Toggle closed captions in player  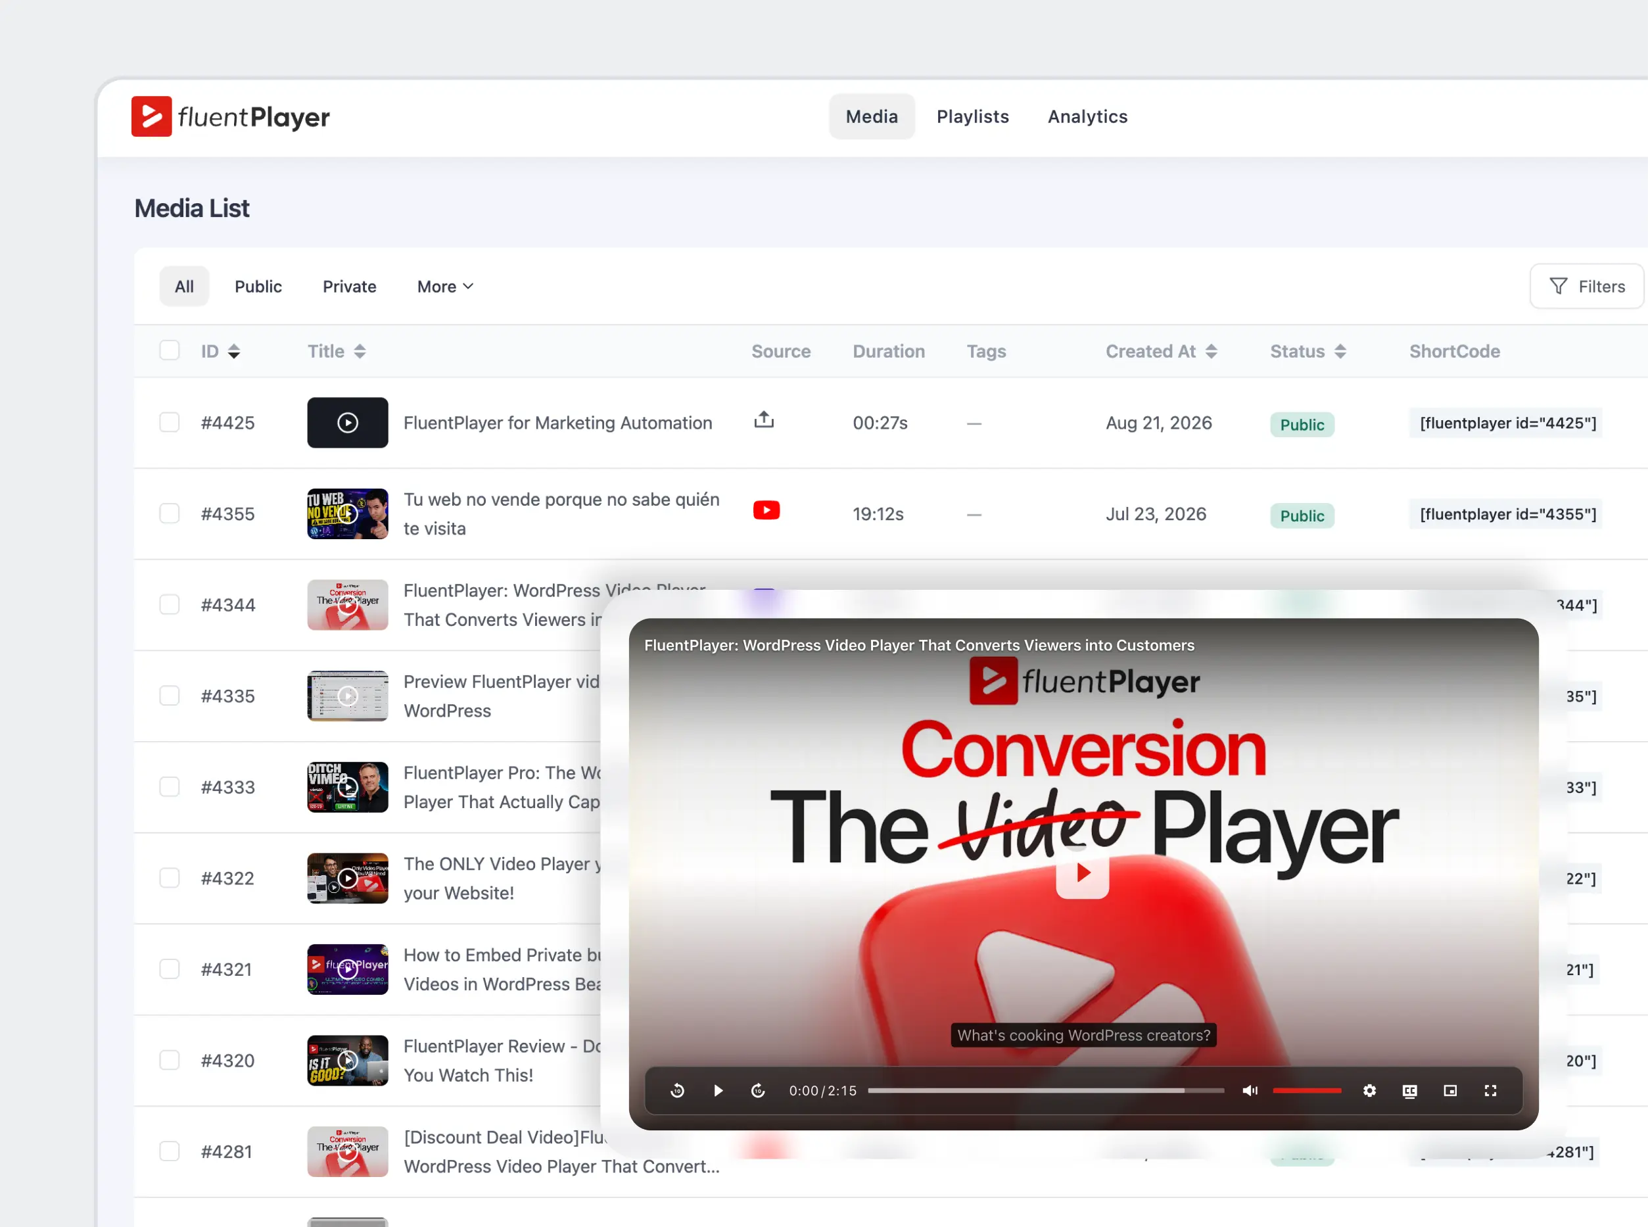[1410, 1090]
